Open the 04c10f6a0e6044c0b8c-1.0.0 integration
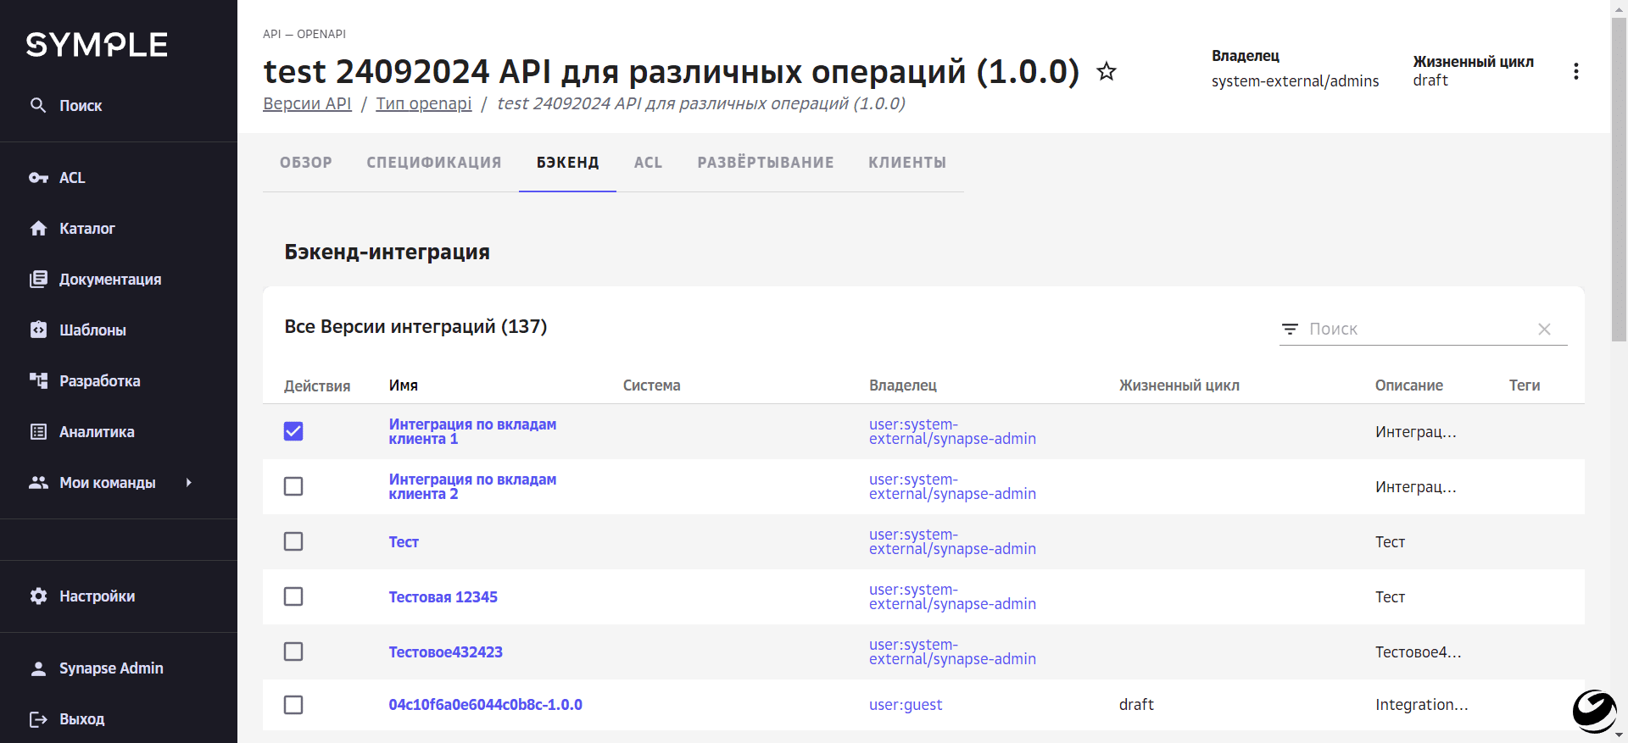The image size is (1628, 743). point(485,705)
